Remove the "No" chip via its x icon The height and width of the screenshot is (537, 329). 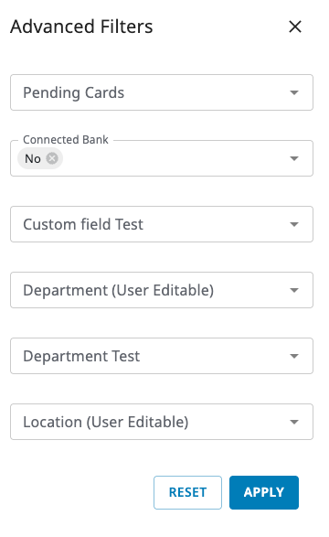pos(52,158)
